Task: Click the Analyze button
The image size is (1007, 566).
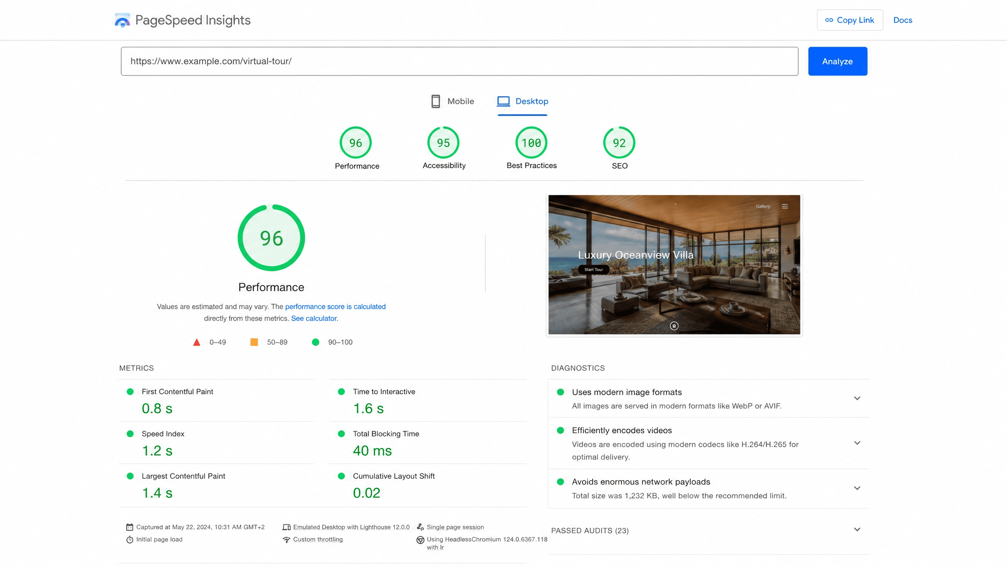Action: pyautogui.click(x=837, y=61)
